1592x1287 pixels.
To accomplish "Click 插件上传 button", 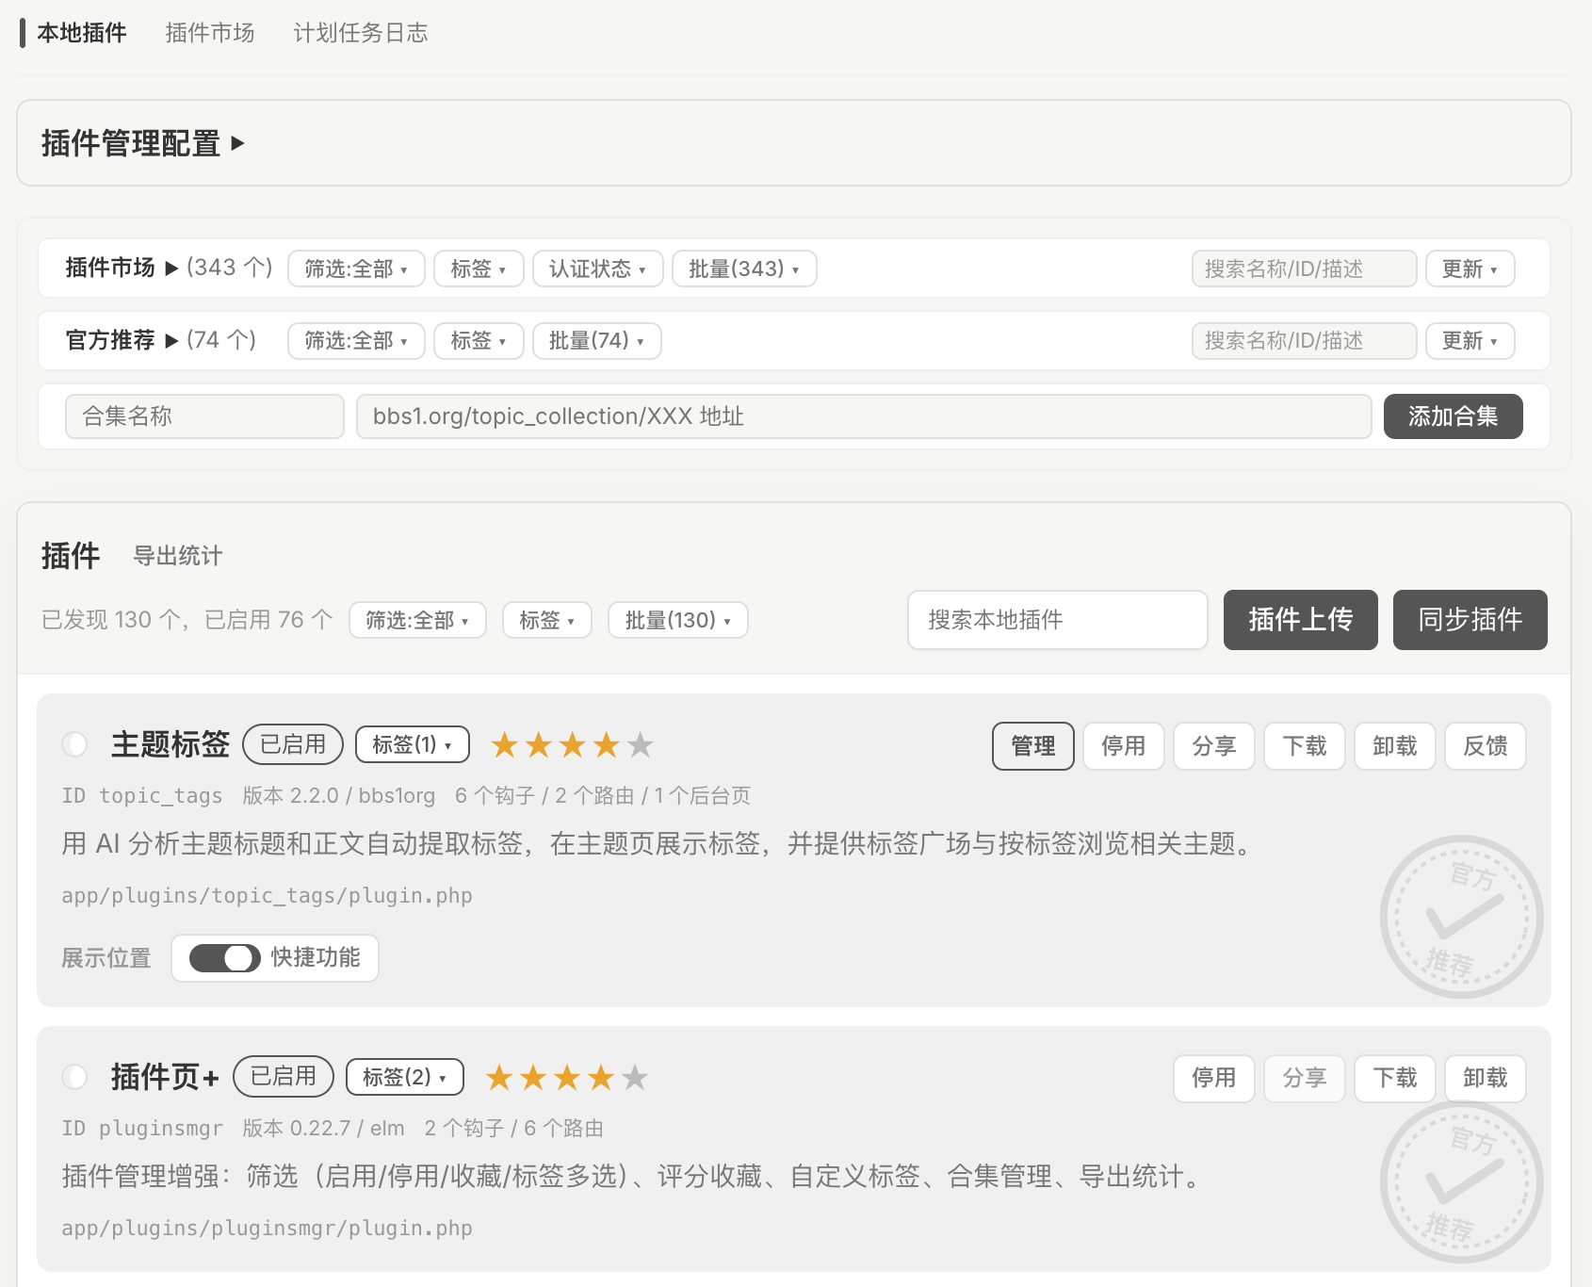I will point(1300,620).
